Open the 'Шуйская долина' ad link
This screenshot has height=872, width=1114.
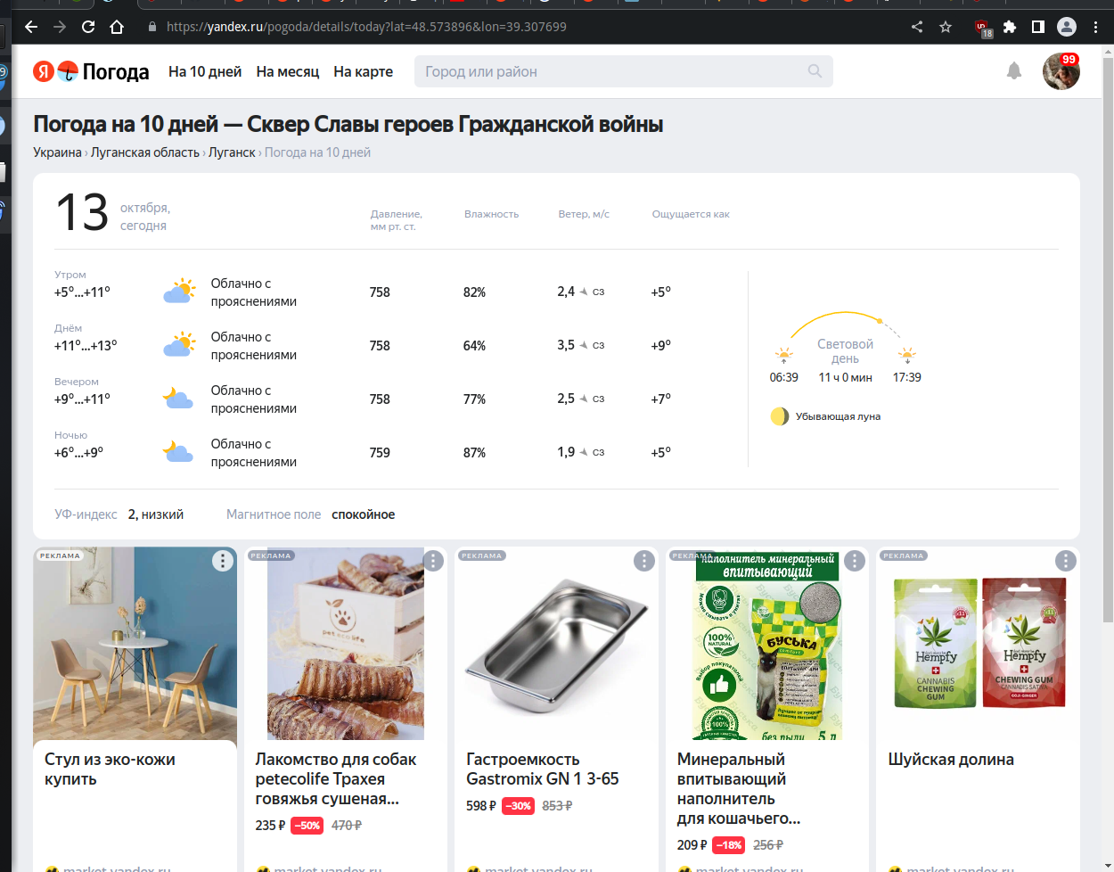click(x=950, y=759)
